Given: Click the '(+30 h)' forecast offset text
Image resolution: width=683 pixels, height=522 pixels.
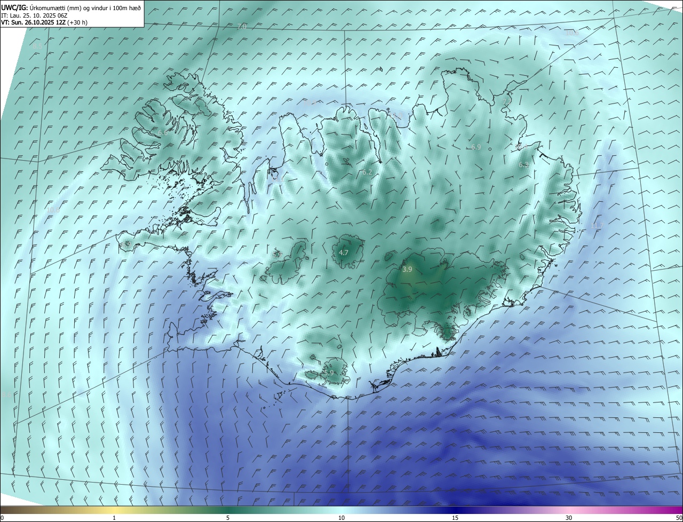Looking at the screenshot, I should click(78, 22).
